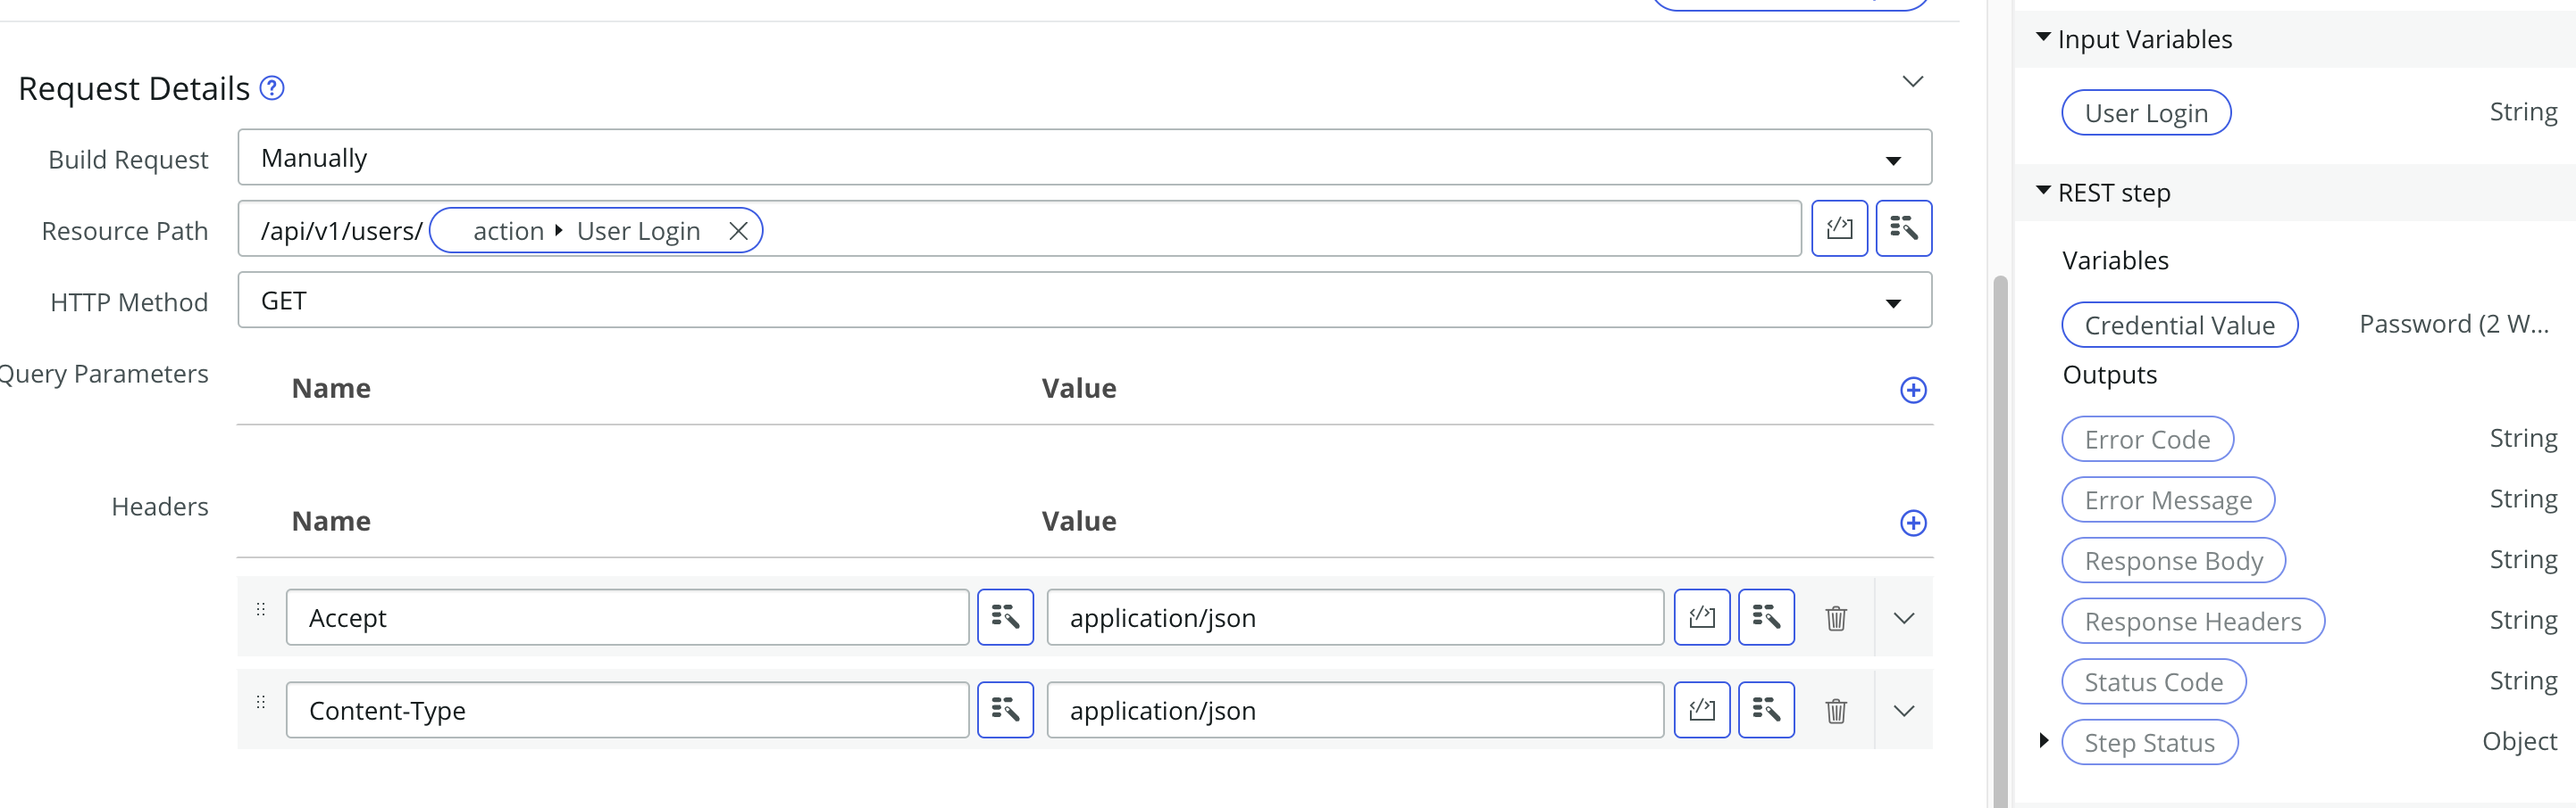Select the Response Body output pill
Image resolution: width=2576 pixels, height=808 pixels.
coord(2173,560)
